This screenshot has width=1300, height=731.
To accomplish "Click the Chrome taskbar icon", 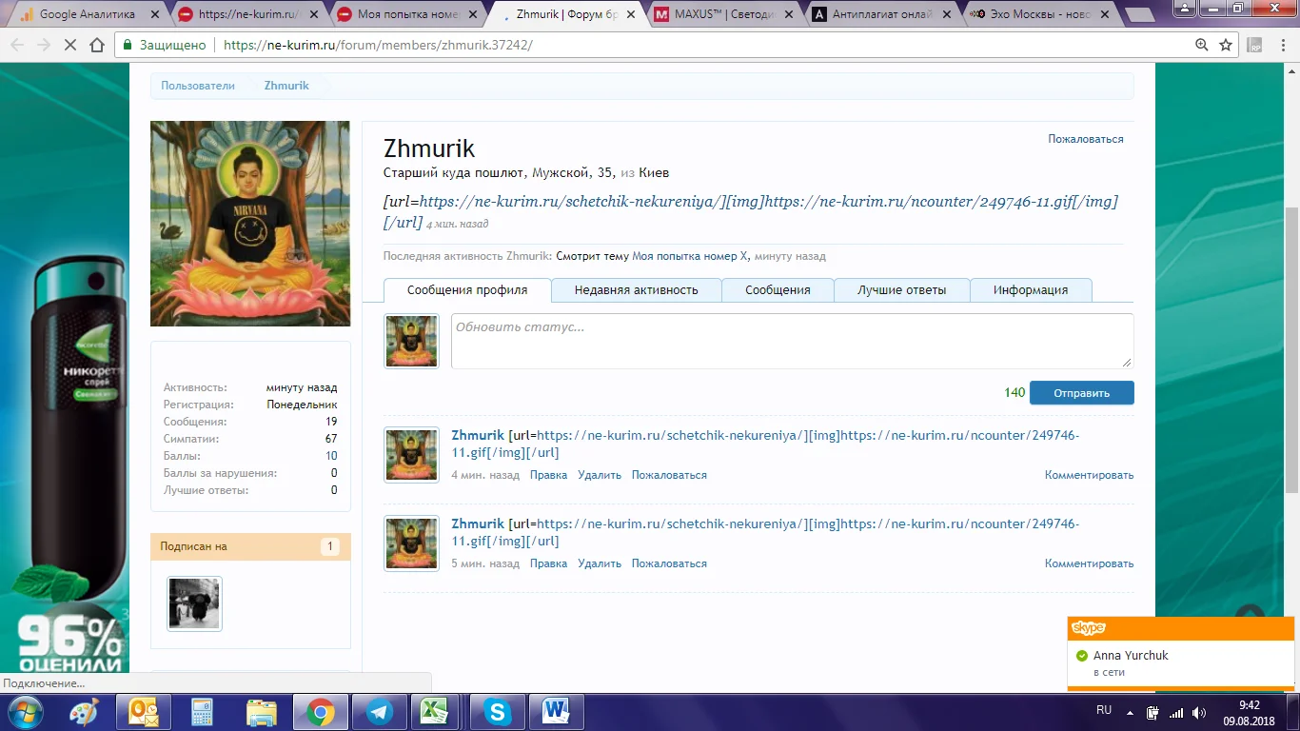I will 320,712.
